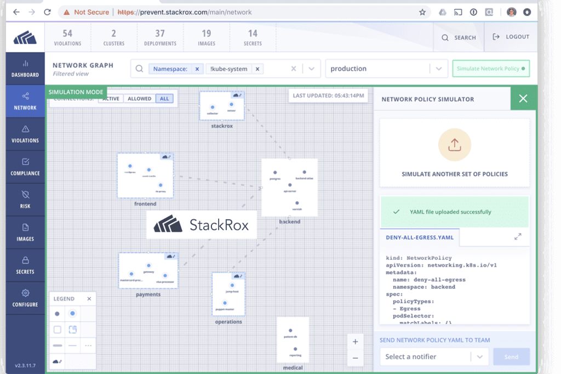Image resolution: width=561 pixels, height=374 pixels.
Task: View the 19 Images summary
Action: [207, 37]
